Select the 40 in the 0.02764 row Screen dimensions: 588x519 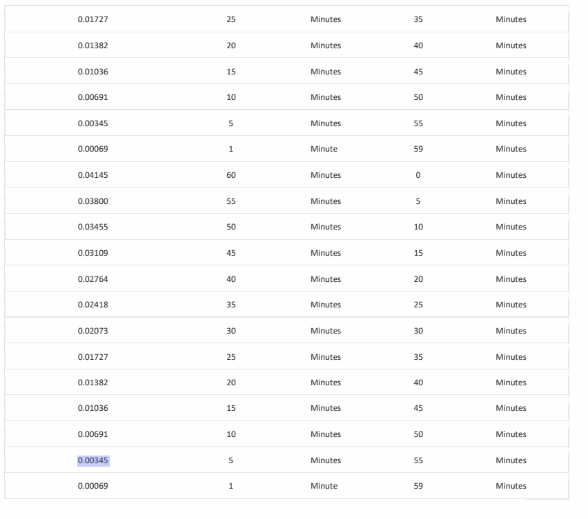[231, 279]
